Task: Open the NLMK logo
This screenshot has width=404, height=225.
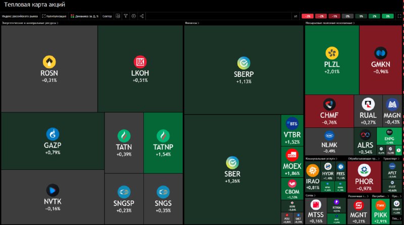Action: (329, 136)
